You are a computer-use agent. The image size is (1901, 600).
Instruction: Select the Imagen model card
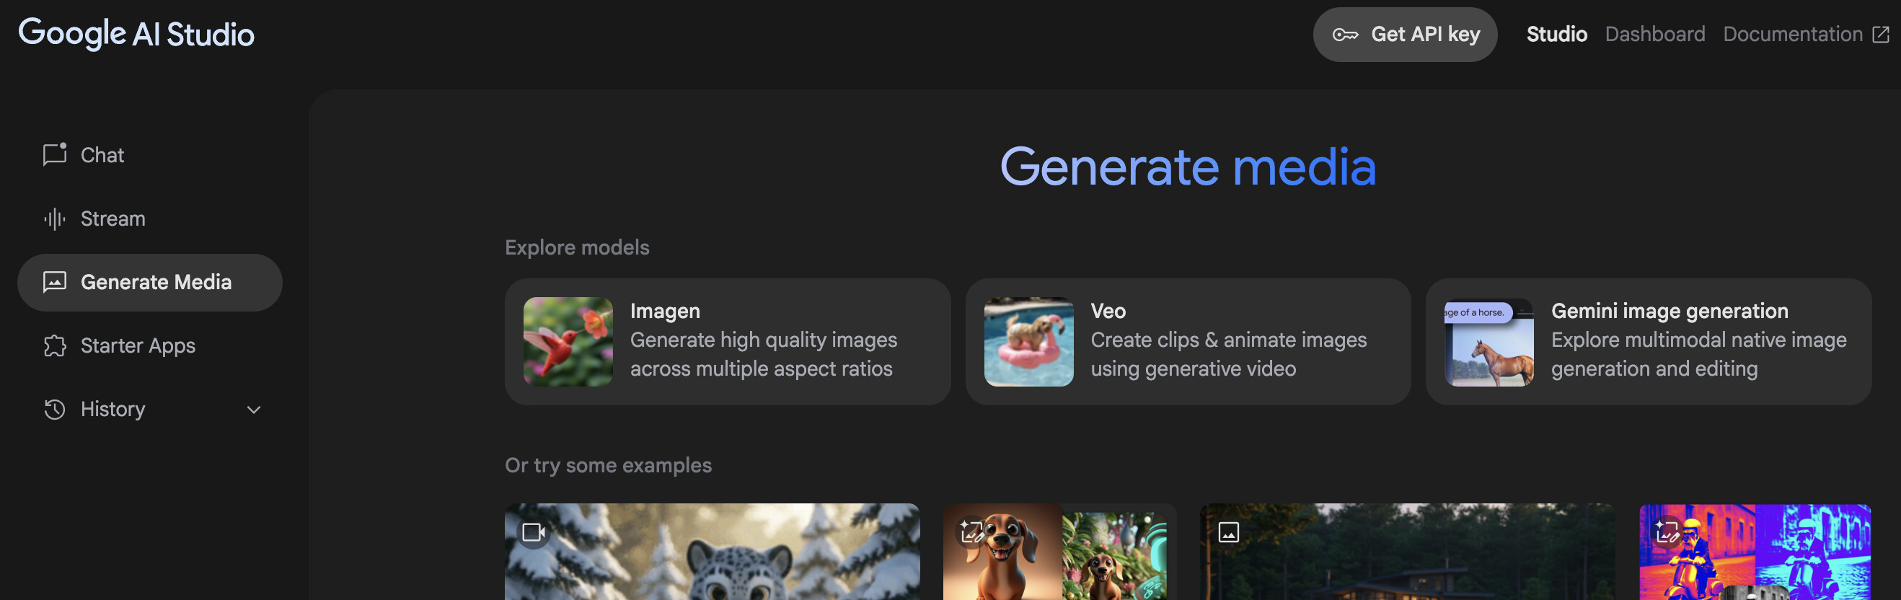point(727,342)
